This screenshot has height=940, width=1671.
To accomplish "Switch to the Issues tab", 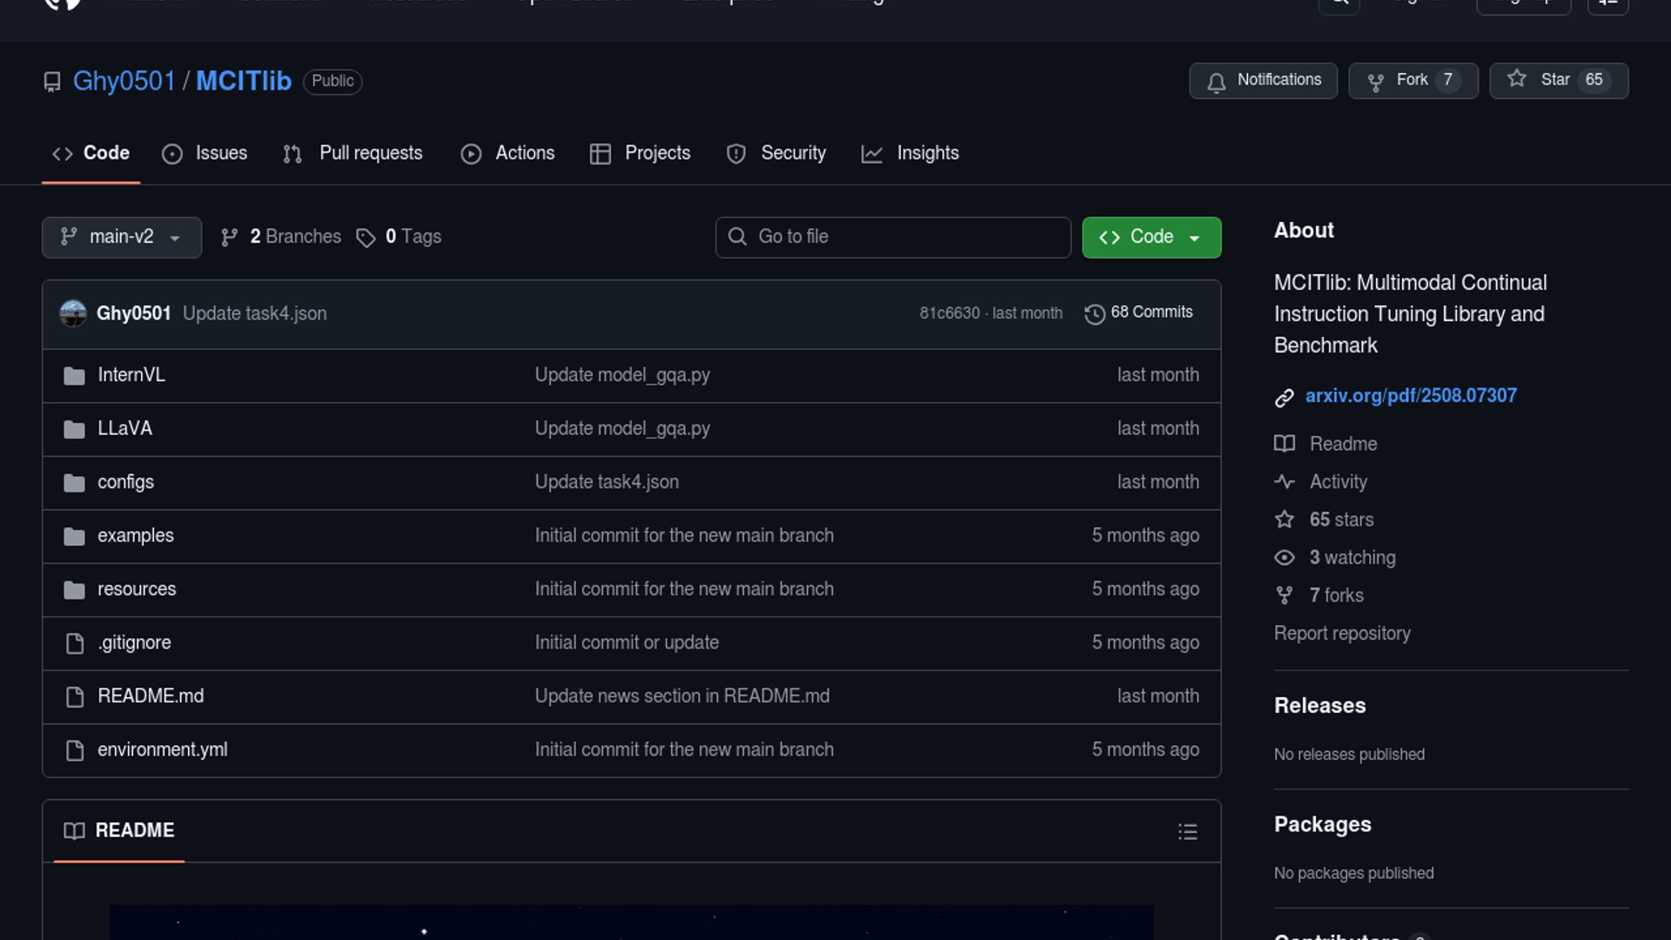I will [205, 153].
